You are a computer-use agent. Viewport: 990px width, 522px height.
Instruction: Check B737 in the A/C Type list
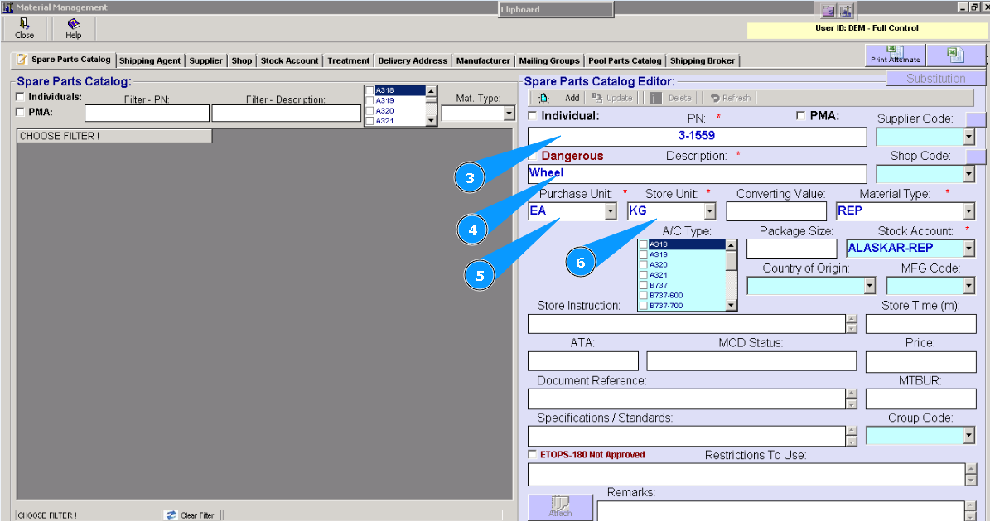click(644, 285)
